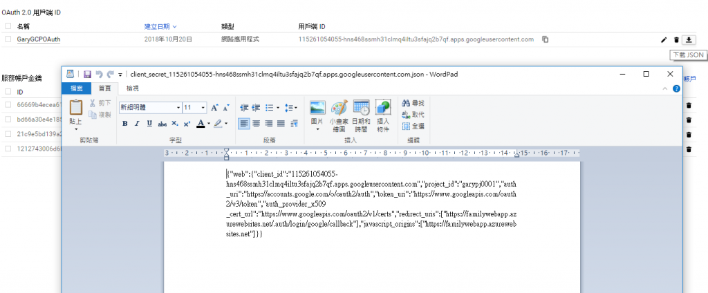Toggle italic formatting
Viewport: 708px width, 293px height.
click(138, 123)
